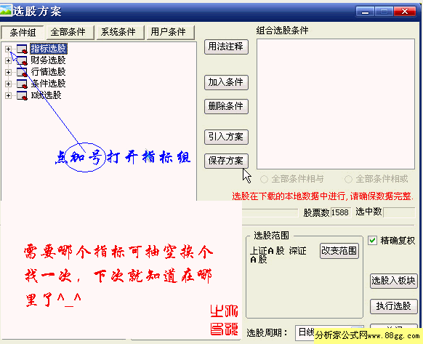
Task: Close the 选股方案 window
Action: (x=405, y=12)
